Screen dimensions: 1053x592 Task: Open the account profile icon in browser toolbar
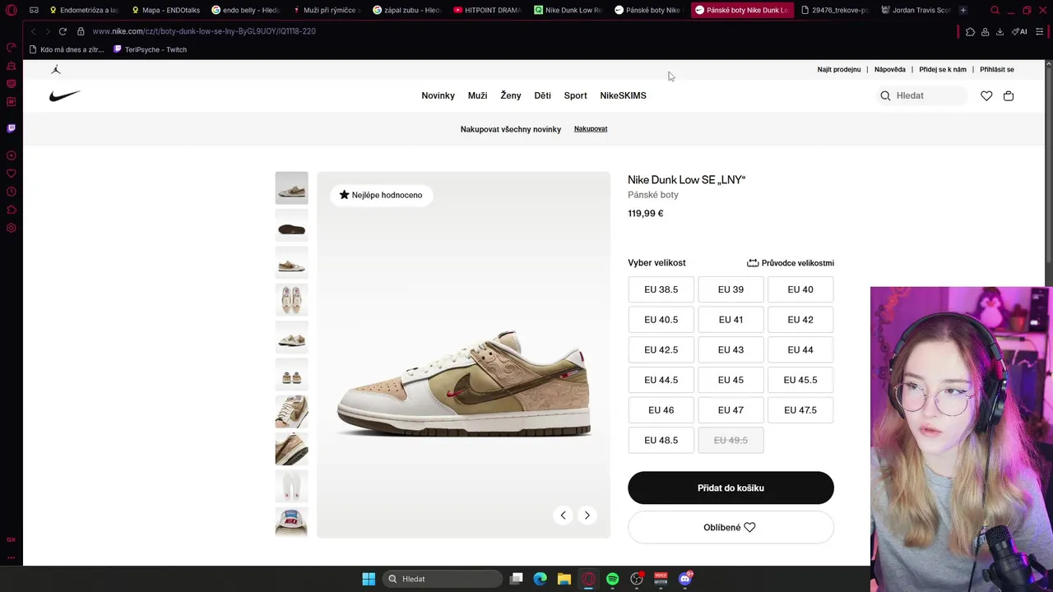(x=985, y=31)
